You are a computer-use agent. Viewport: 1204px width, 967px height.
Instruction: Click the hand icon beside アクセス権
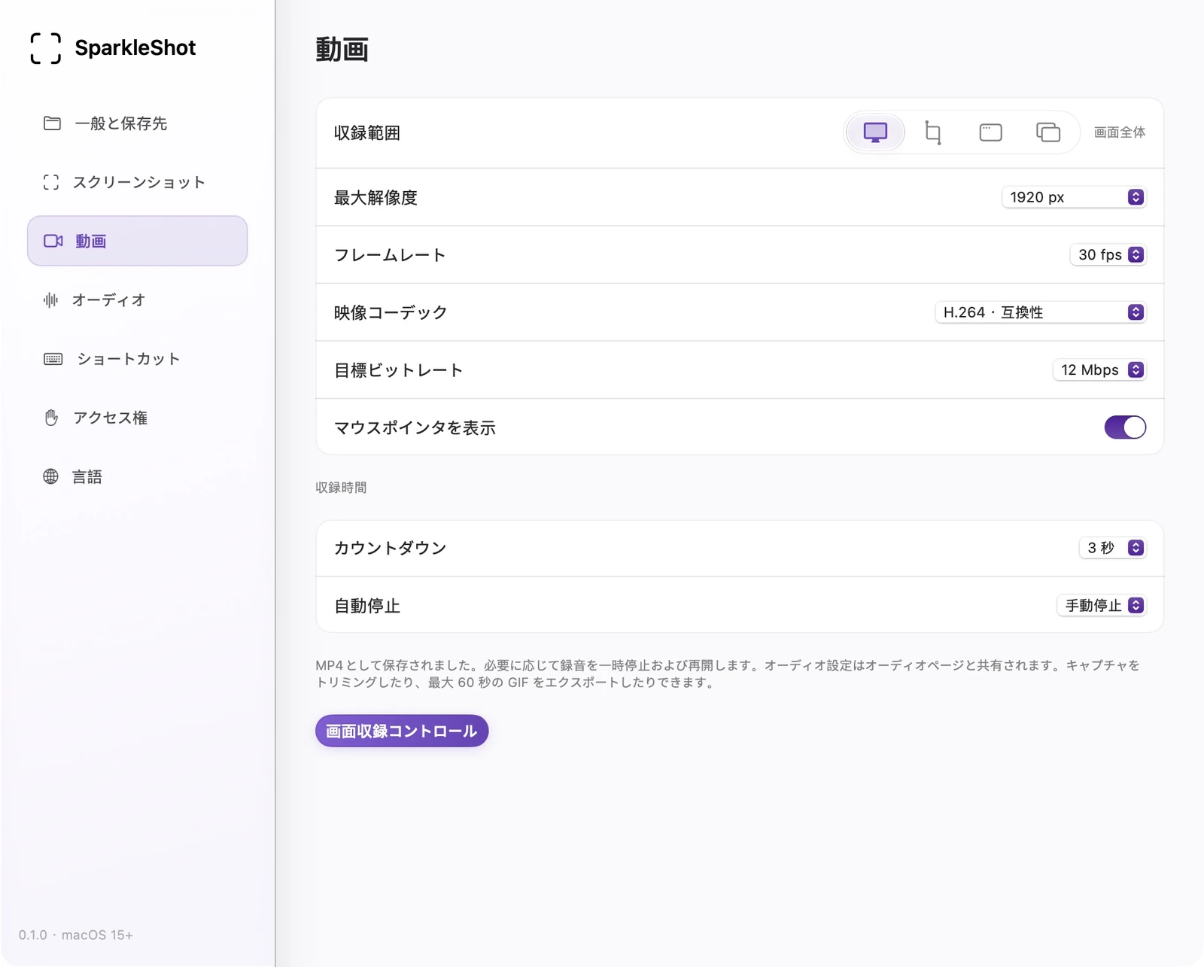pyautogui.click(x=51, y=418)
